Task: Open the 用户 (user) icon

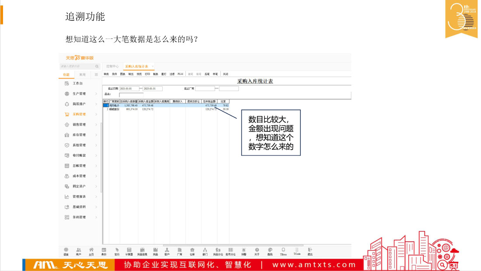Action: [x=79, y=251]
